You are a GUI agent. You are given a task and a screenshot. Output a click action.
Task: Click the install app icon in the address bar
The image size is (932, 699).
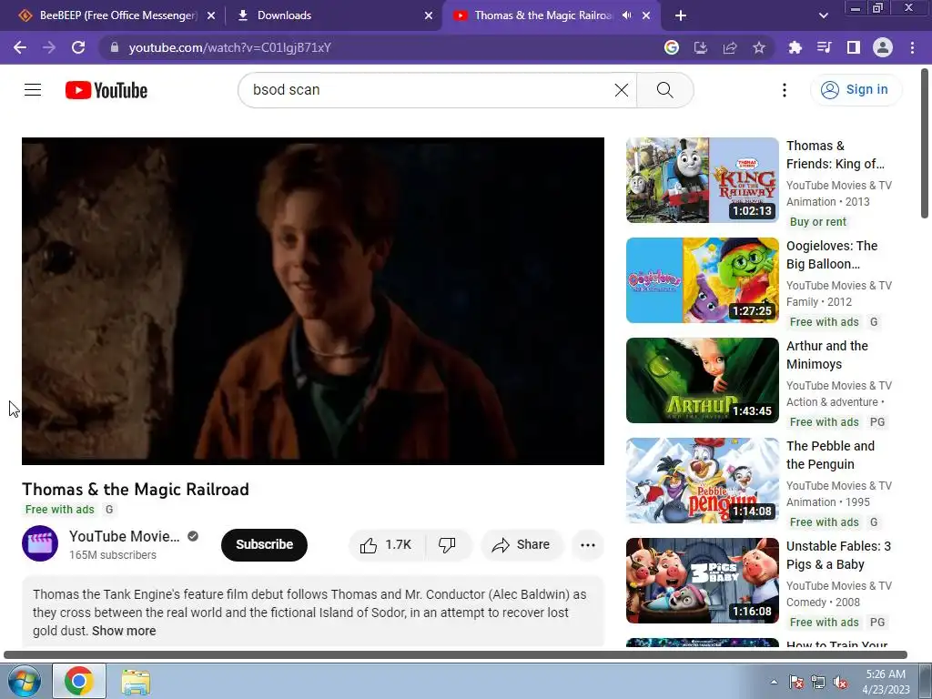[x=700, y=47]
